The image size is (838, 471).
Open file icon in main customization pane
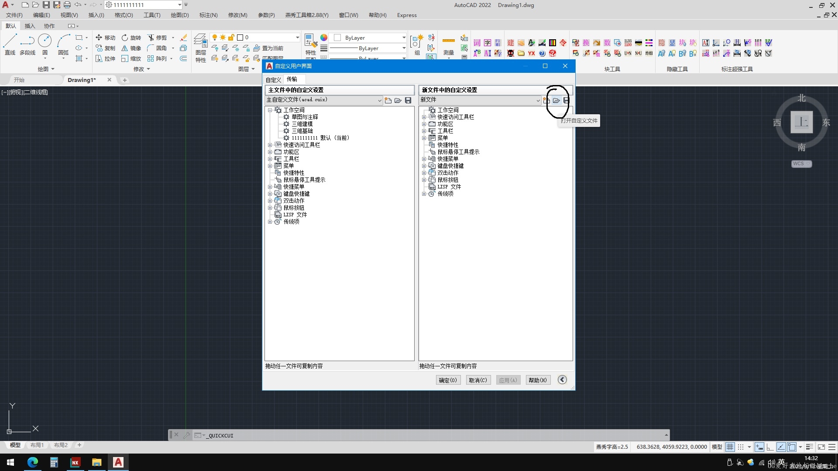tap(398, 100)
